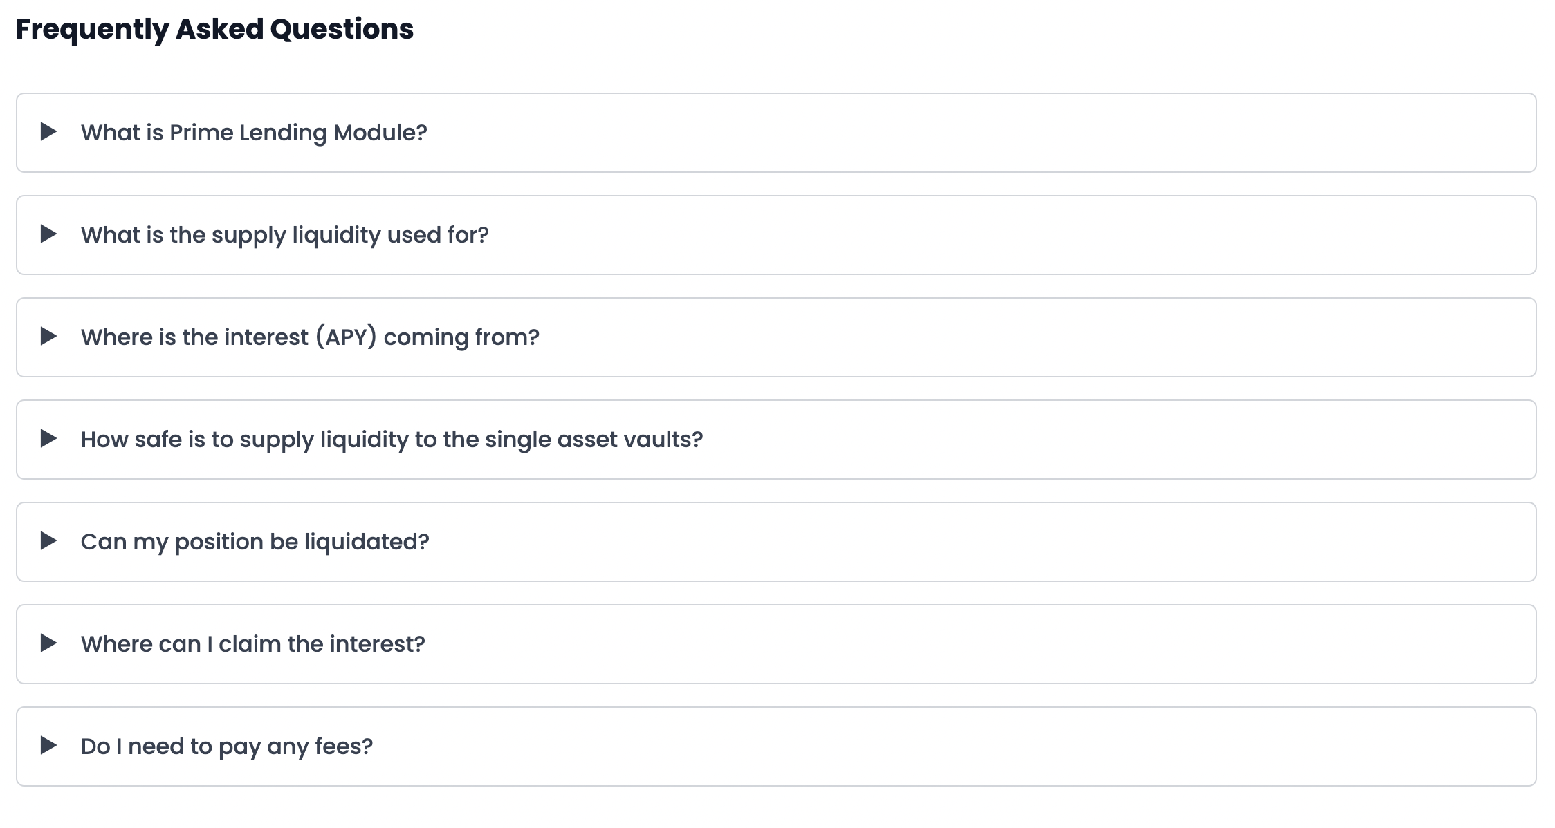Click triangle icon for claim the interest
1555x828 pixels.
pos(48,643)
